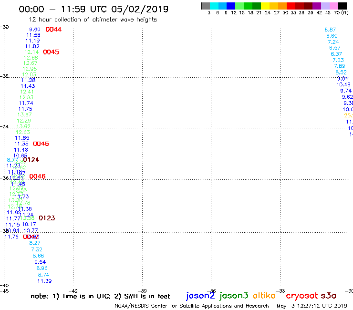This screenshot has height=310, width=353.
Task: Click the gray 3 ft legend swatch
Action: 206,6
